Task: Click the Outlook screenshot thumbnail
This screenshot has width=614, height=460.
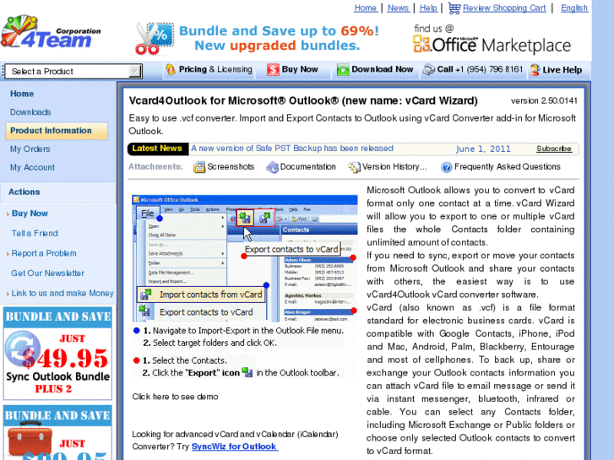Action: 245,258
